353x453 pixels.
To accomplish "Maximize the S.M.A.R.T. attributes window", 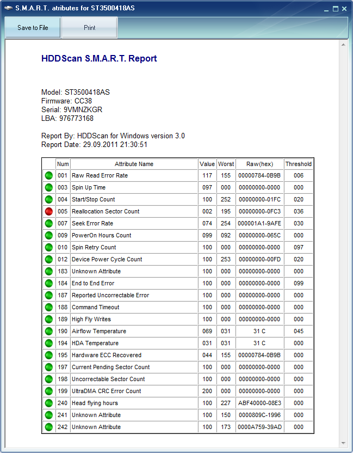I will (x=336, y=9).
